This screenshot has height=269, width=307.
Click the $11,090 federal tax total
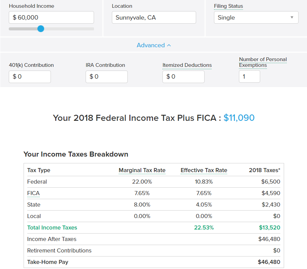click(239, 118)
